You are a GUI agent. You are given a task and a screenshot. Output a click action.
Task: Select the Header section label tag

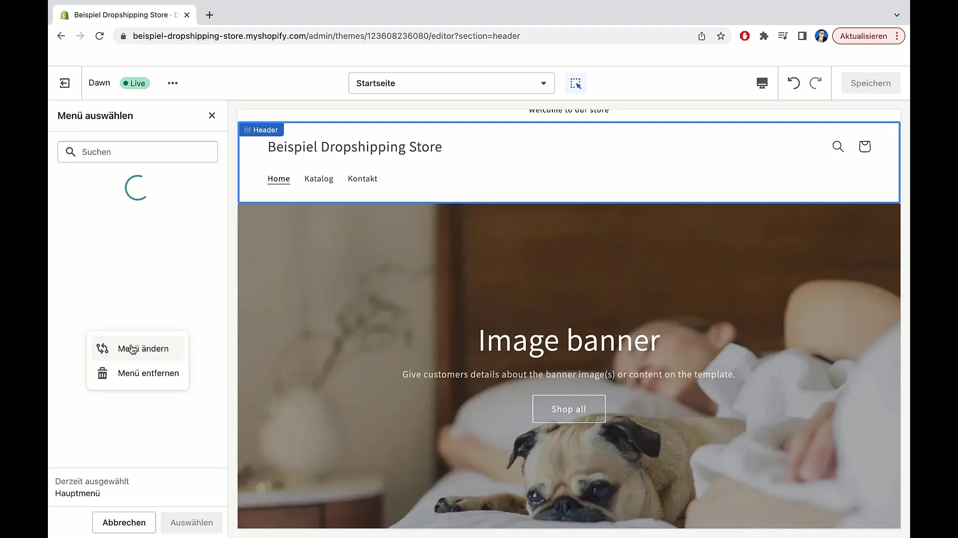tap(261, 130)
